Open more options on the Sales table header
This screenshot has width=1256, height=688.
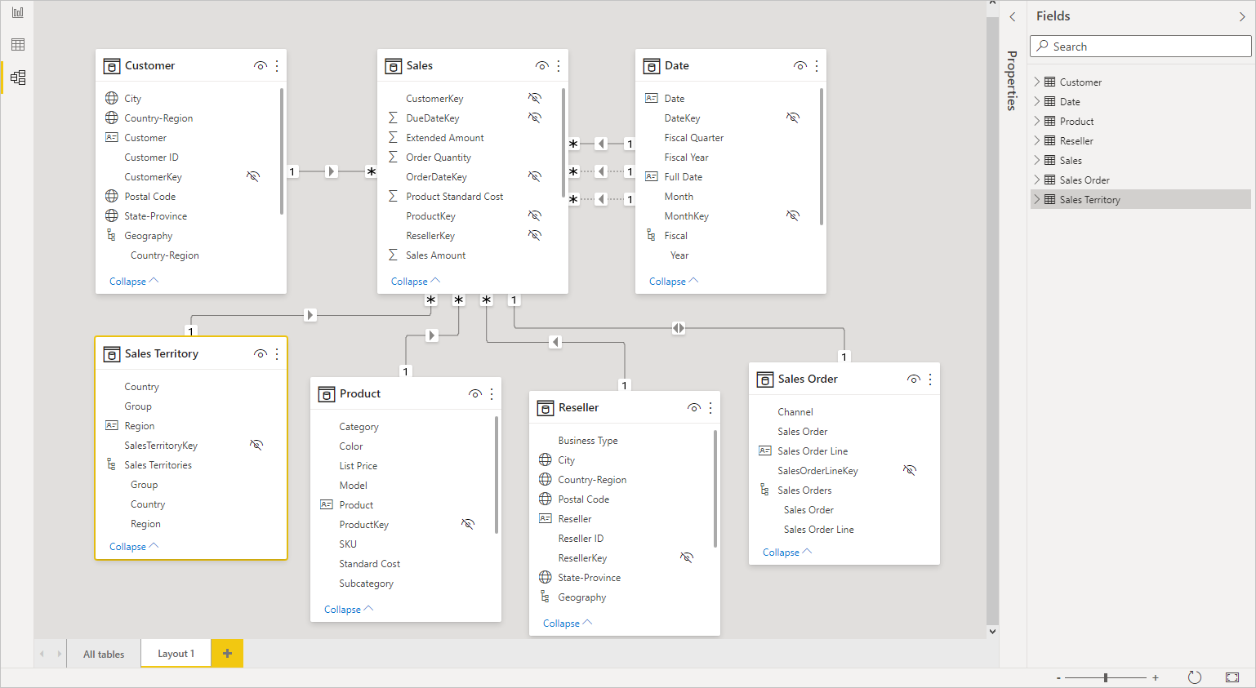click(x=558, y=65)
